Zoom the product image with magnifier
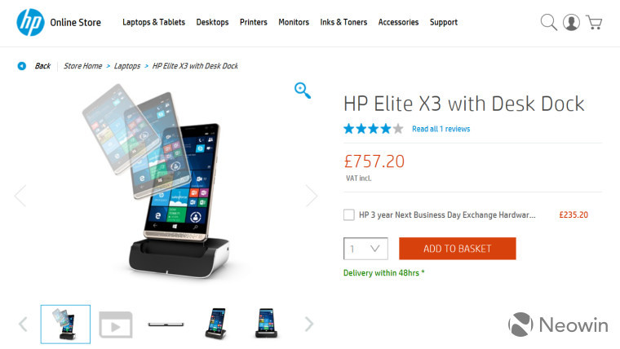The width and height of the screenshot is (620, 349). click(303, 91)
